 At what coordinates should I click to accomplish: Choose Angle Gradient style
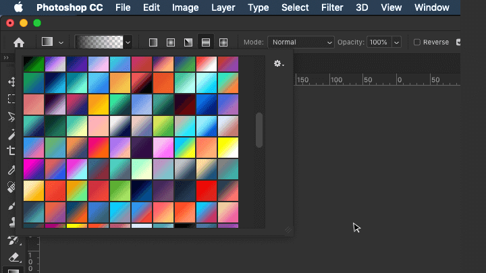pyautogui.click(x=188, y=42)
